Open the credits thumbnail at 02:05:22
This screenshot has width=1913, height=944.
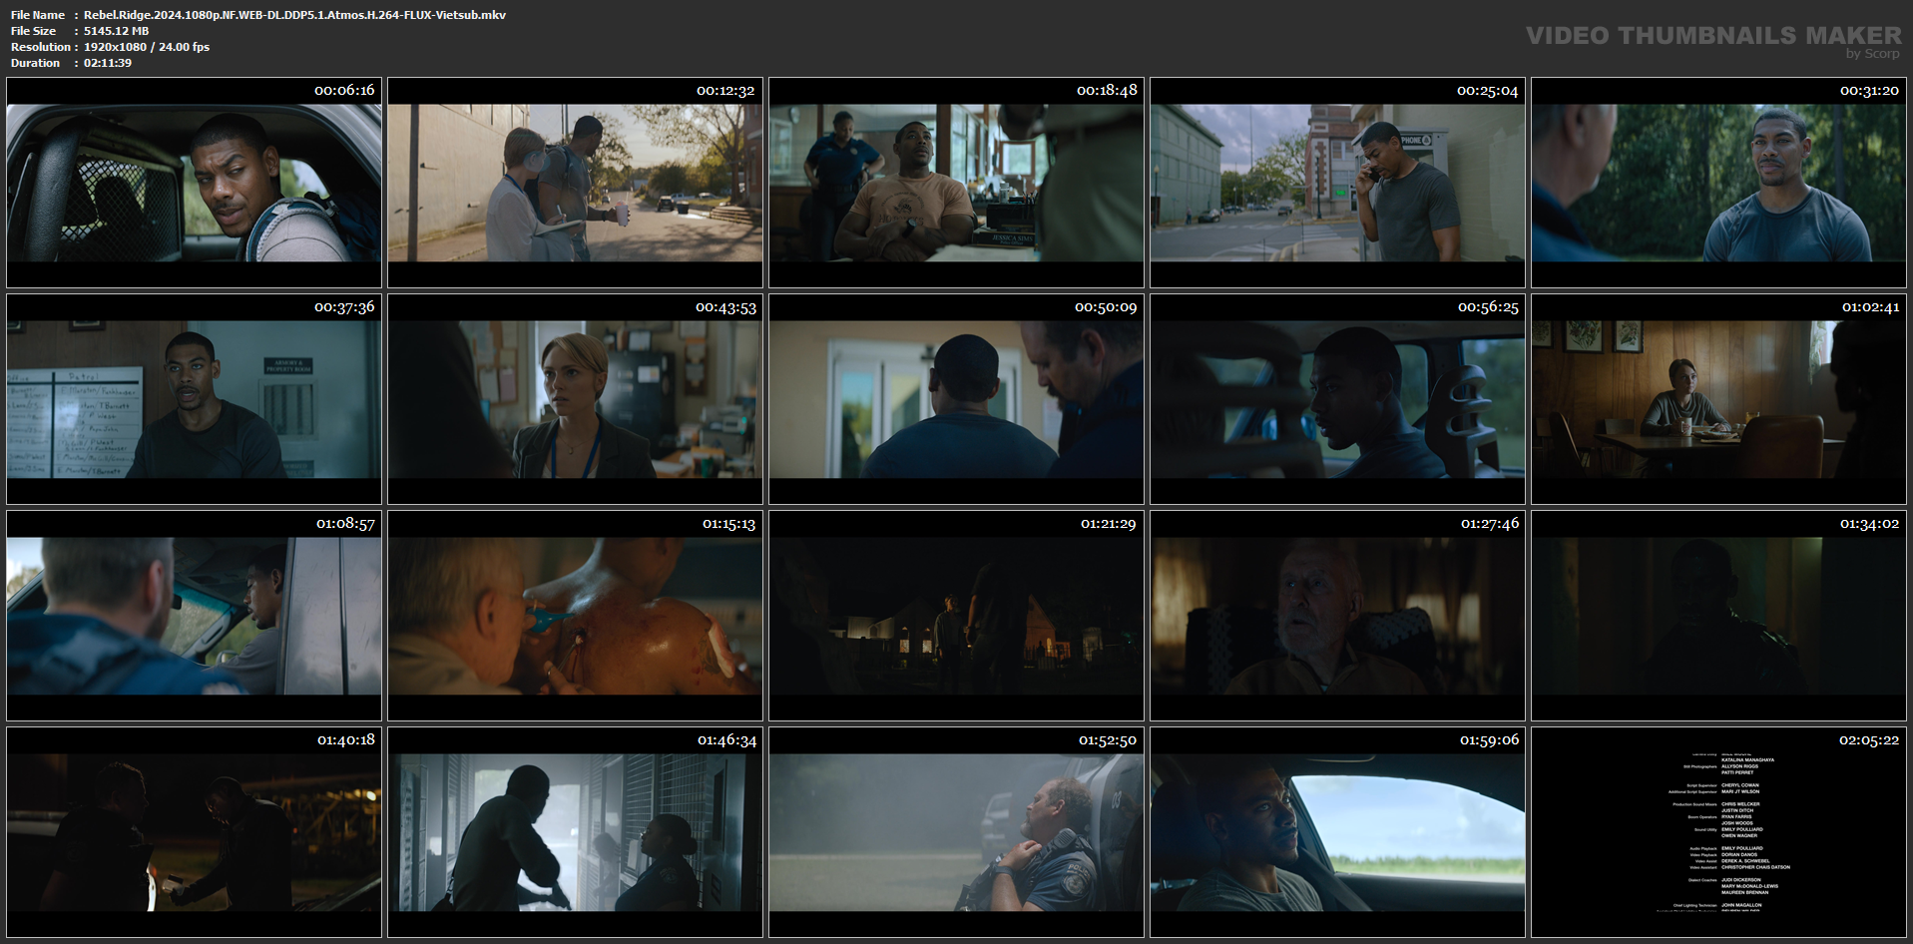[x=1718, y=832]
